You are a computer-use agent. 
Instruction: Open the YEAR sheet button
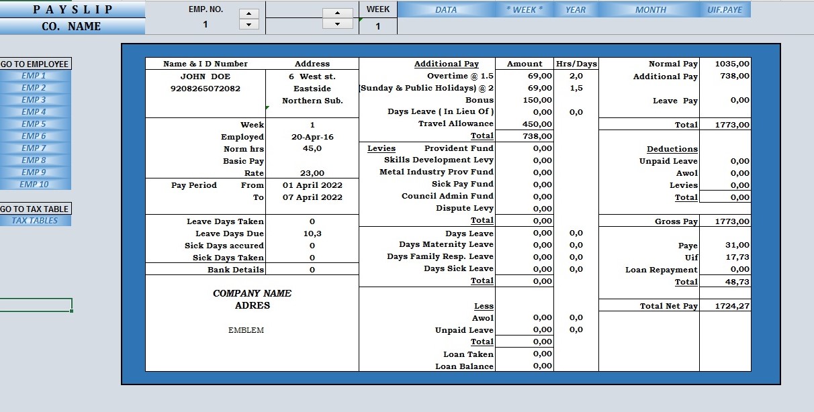click(576, 9)
